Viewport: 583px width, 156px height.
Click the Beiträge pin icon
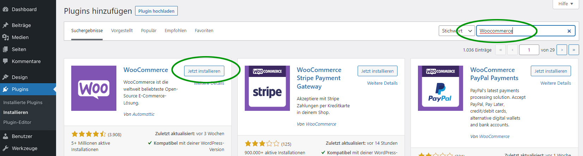pyautogui.click(x=5, y=25)
